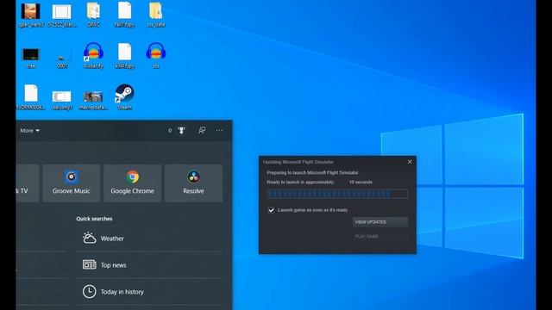Select the top-left portrait image file on desktop
The width and height of the screenshot is (552, 310).
point(31,15)
